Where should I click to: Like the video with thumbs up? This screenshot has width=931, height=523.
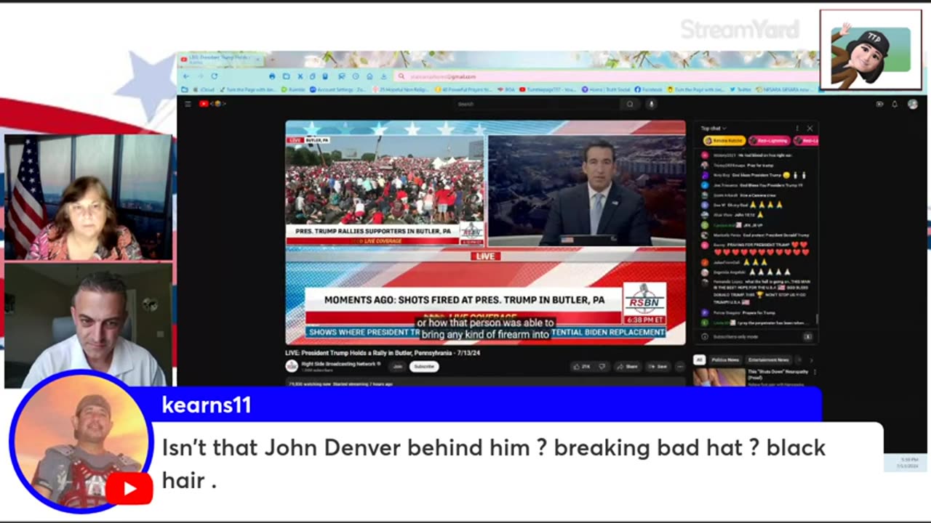581,366
